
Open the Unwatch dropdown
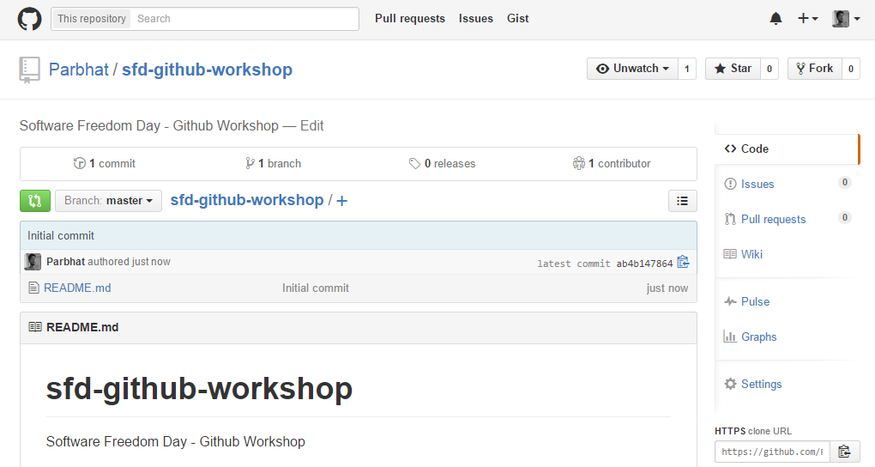632,69
